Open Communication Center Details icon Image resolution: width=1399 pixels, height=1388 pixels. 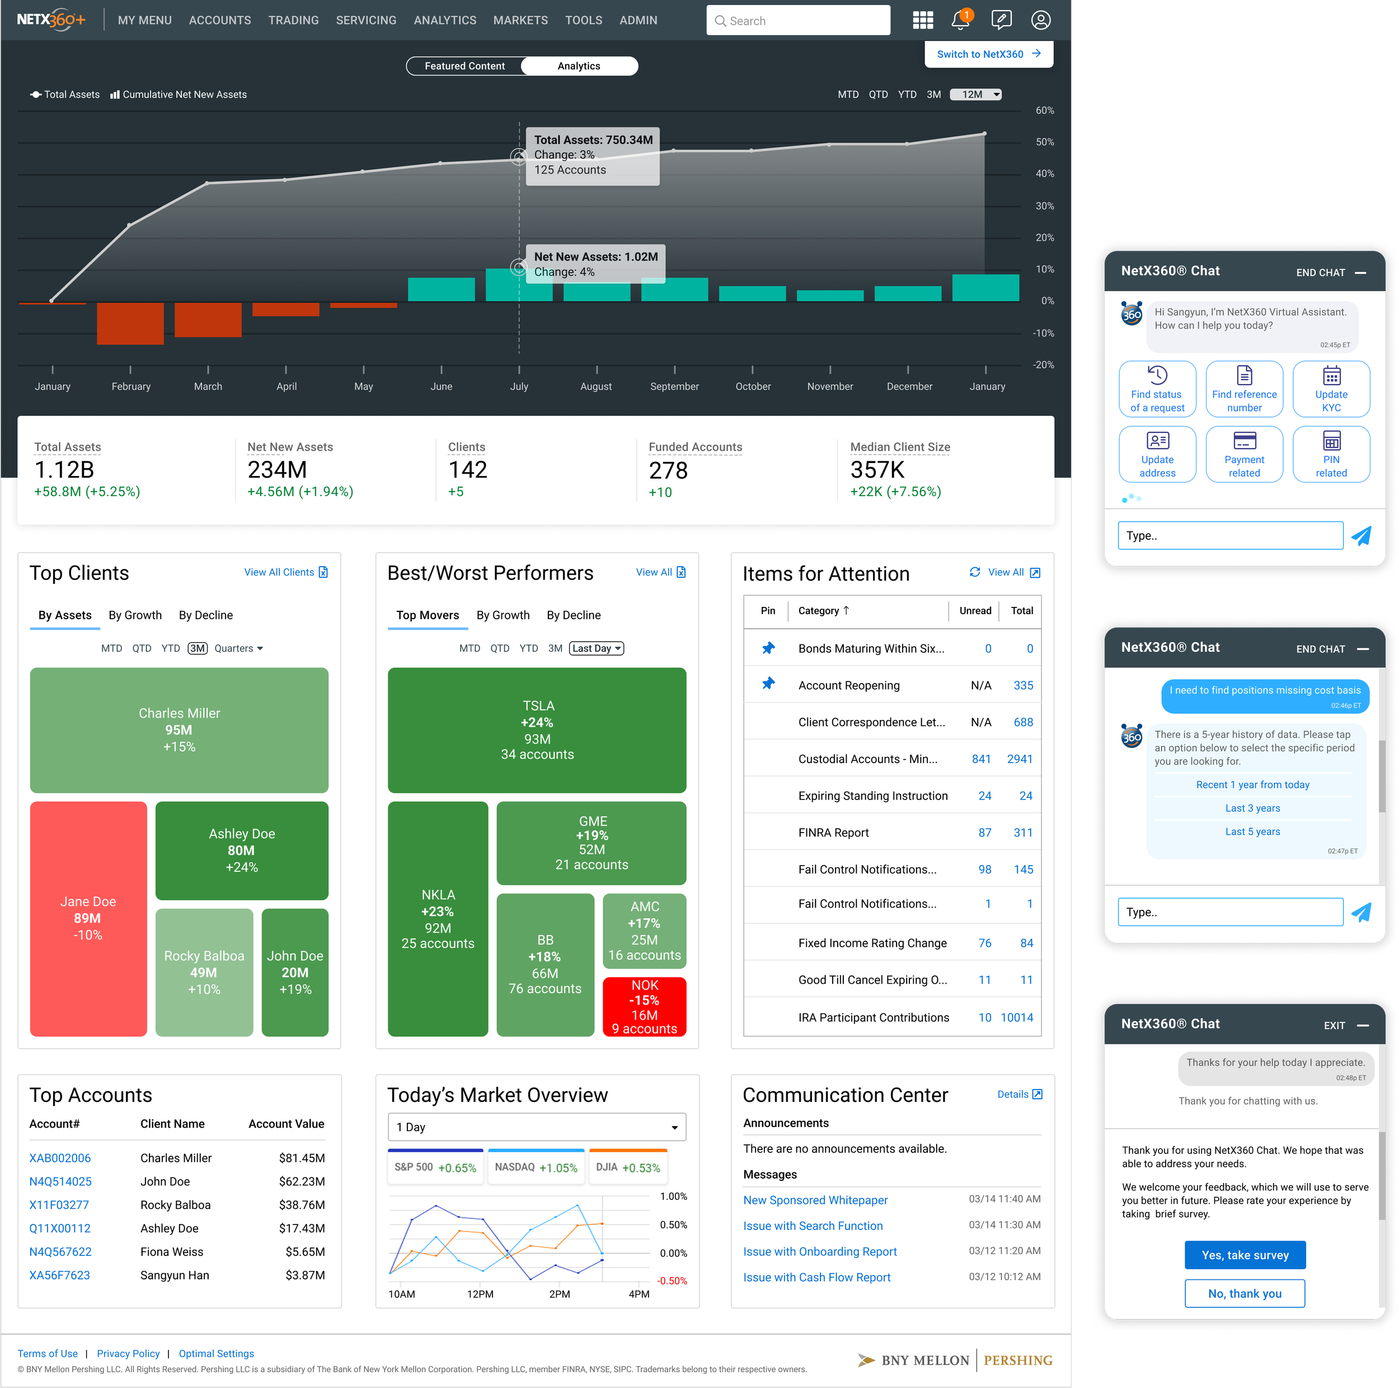coord(1037,1094)
